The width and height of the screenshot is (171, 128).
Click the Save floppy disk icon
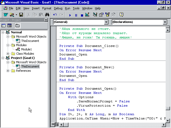(21, 15)
